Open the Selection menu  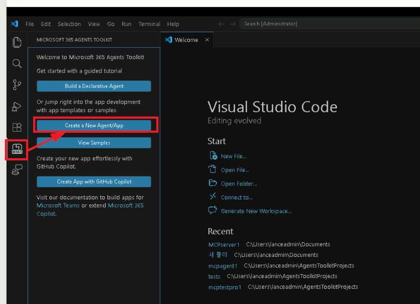coord(69,24)
